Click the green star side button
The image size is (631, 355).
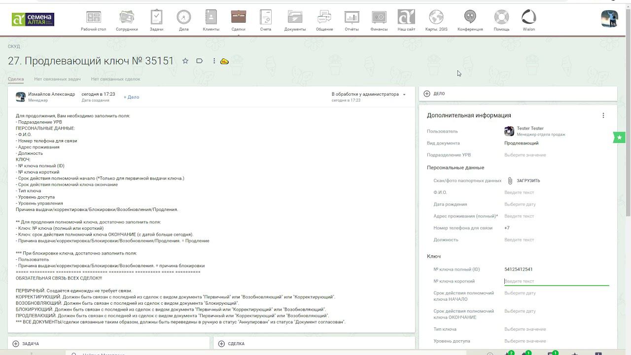point(619,138)
